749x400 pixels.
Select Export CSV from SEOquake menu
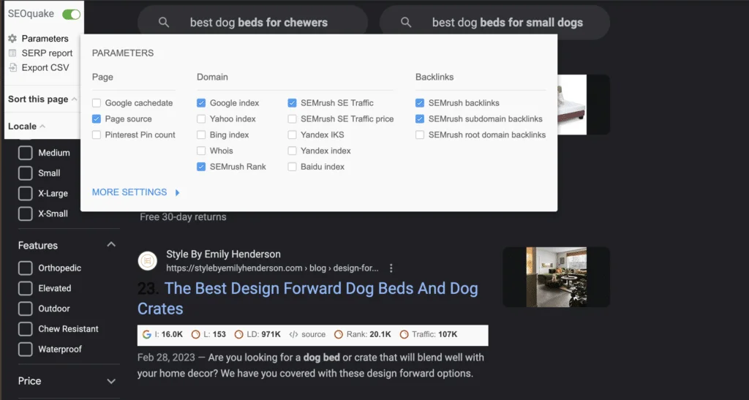click(x=45, y=68)
